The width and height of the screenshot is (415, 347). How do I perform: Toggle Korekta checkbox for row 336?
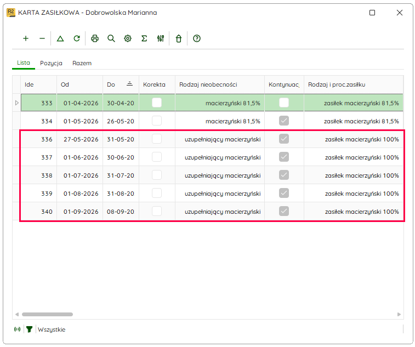[157, 139]
